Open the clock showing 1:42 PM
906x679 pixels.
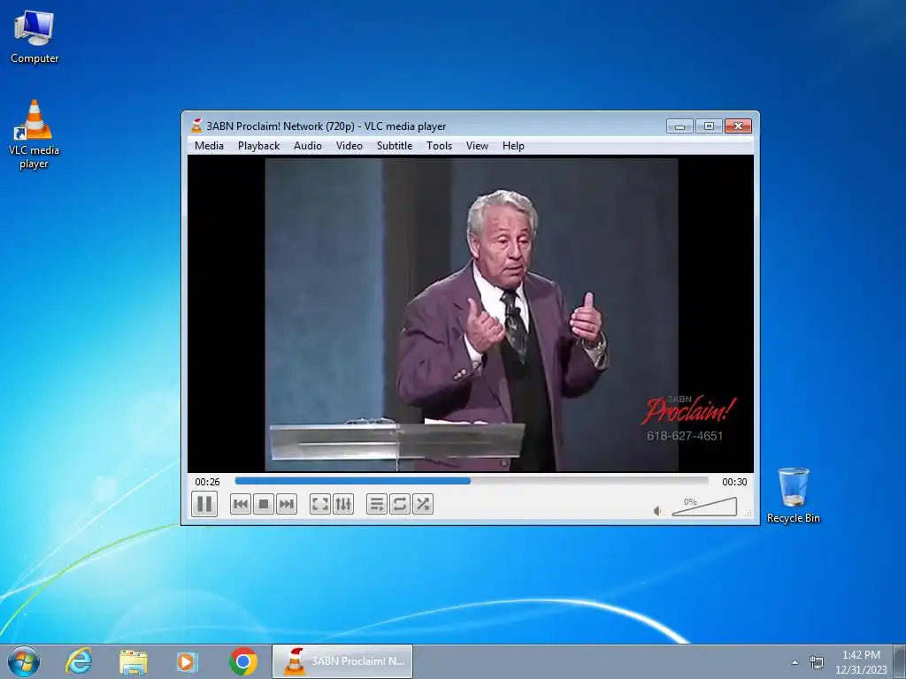tap(861, 662)
